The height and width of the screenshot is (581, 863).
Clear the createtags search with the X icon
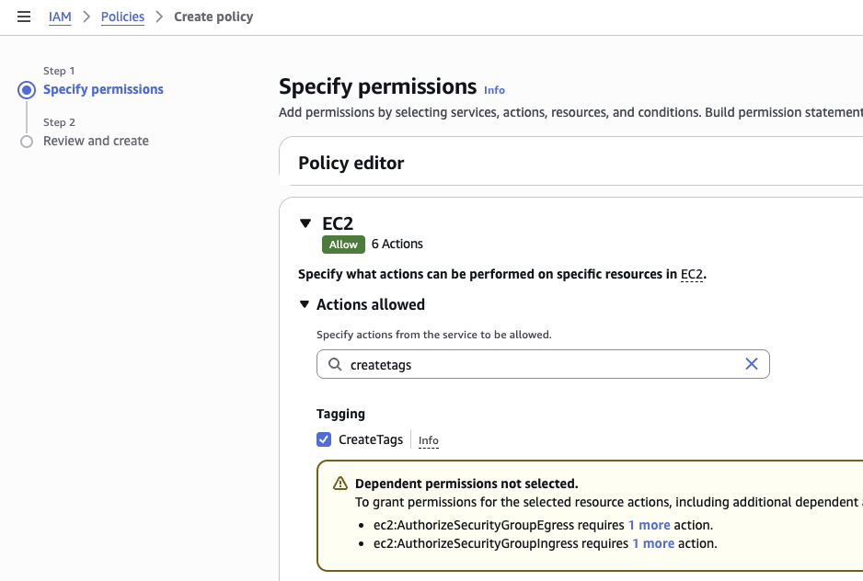pos(751,364)
